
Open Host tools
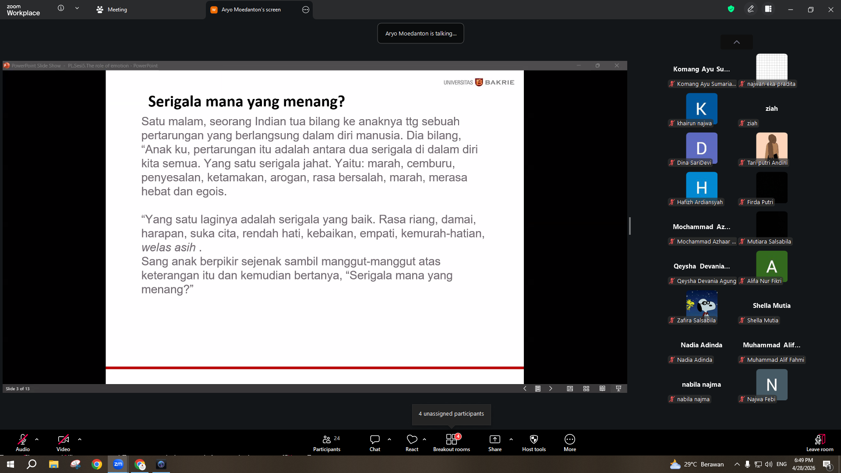pos(534,443)
